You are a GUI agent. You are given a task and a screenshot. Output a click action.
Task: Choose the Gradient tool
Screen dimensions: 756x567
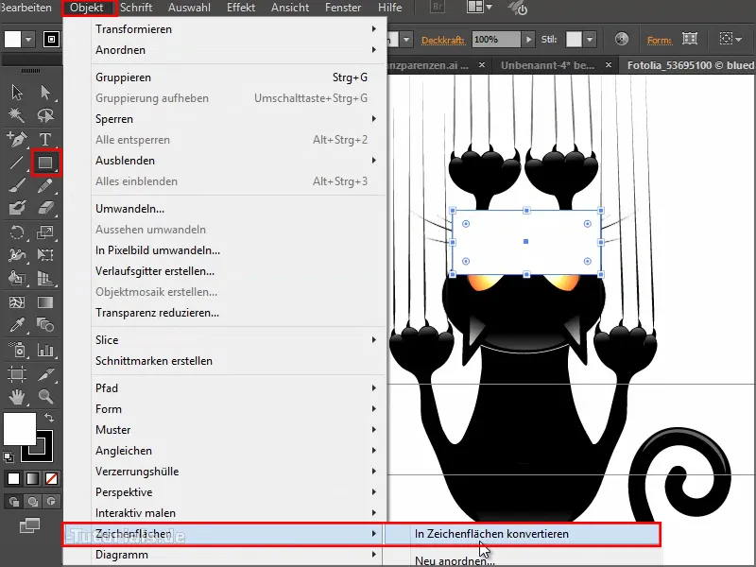coord(45,302)
